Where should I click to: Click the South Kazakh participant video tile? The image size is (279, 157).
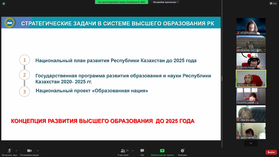pos(251,131)
